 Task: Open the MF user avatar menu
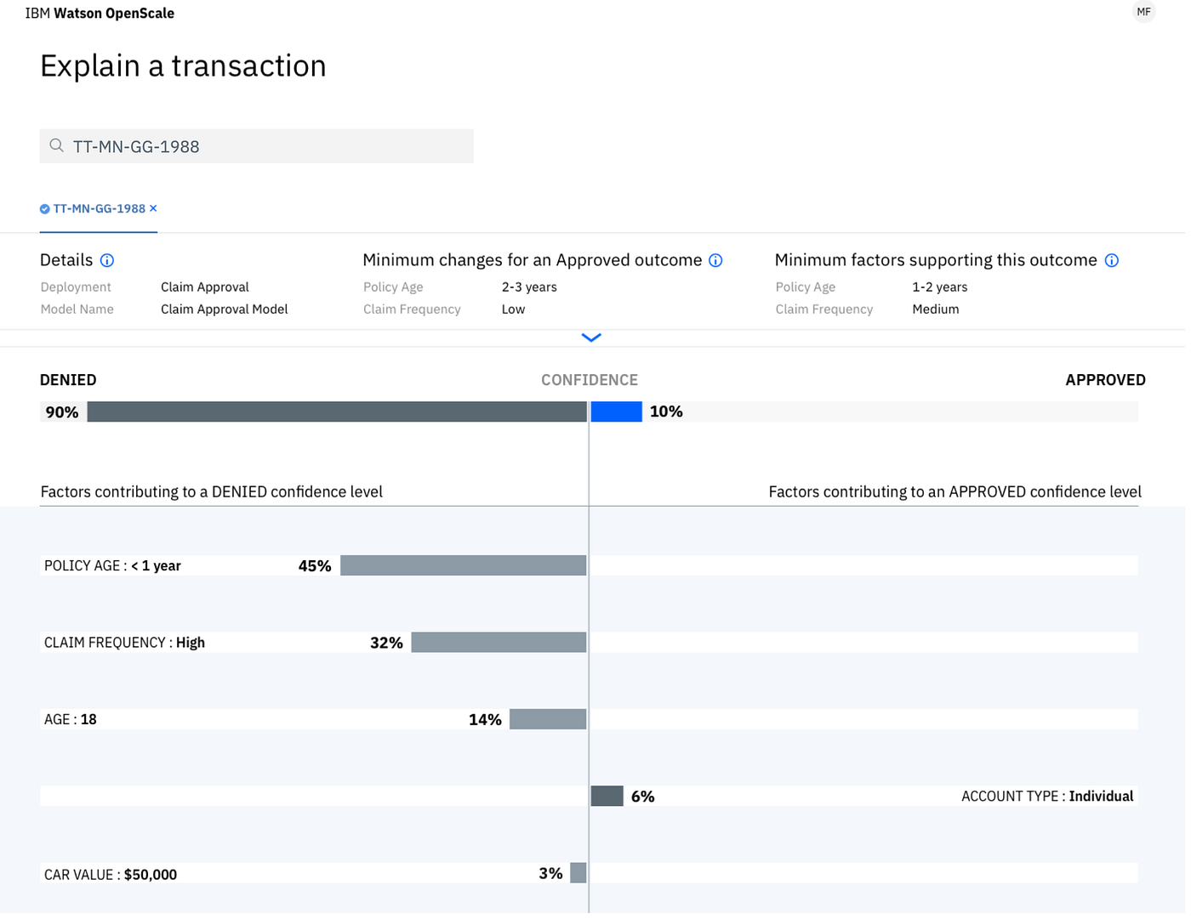[1143, 12]
